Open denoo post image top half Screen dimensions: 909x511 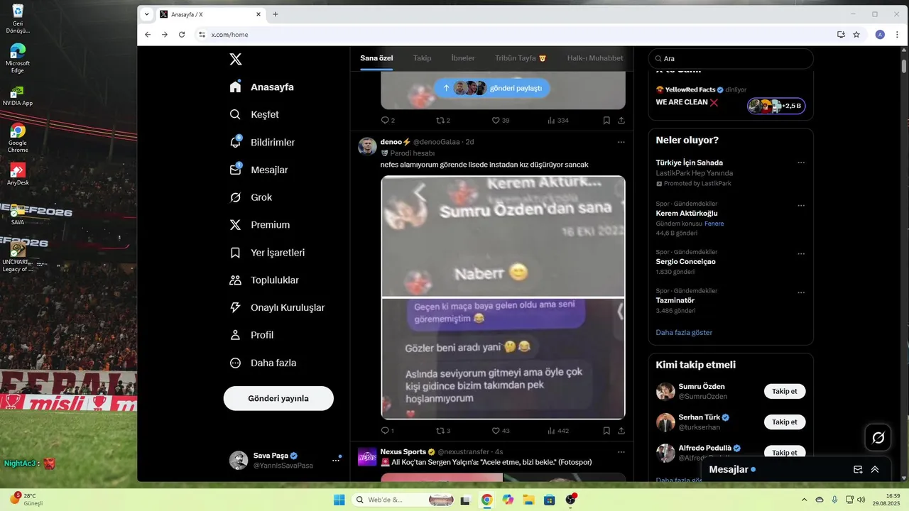click(x=503, y=236)
